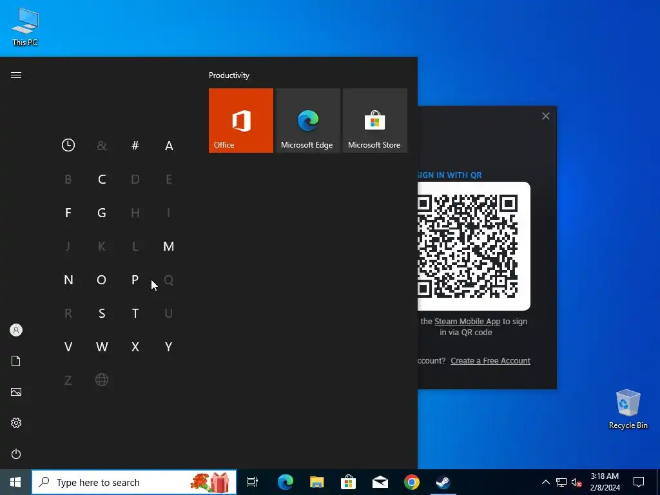
Task: Click the Windows Start button
Action: pyautogui.click(x=15, y=482)
